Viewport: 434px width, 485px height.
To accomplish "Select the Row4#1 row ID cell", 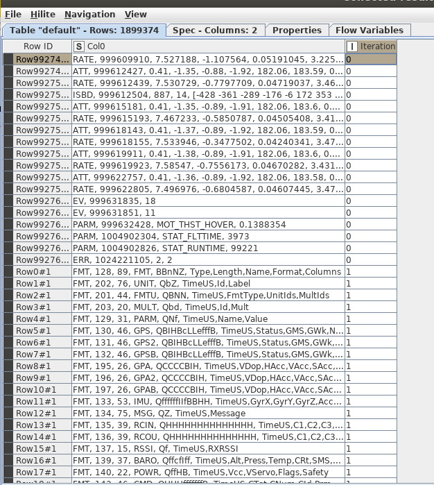I will [x=42, y=318].
